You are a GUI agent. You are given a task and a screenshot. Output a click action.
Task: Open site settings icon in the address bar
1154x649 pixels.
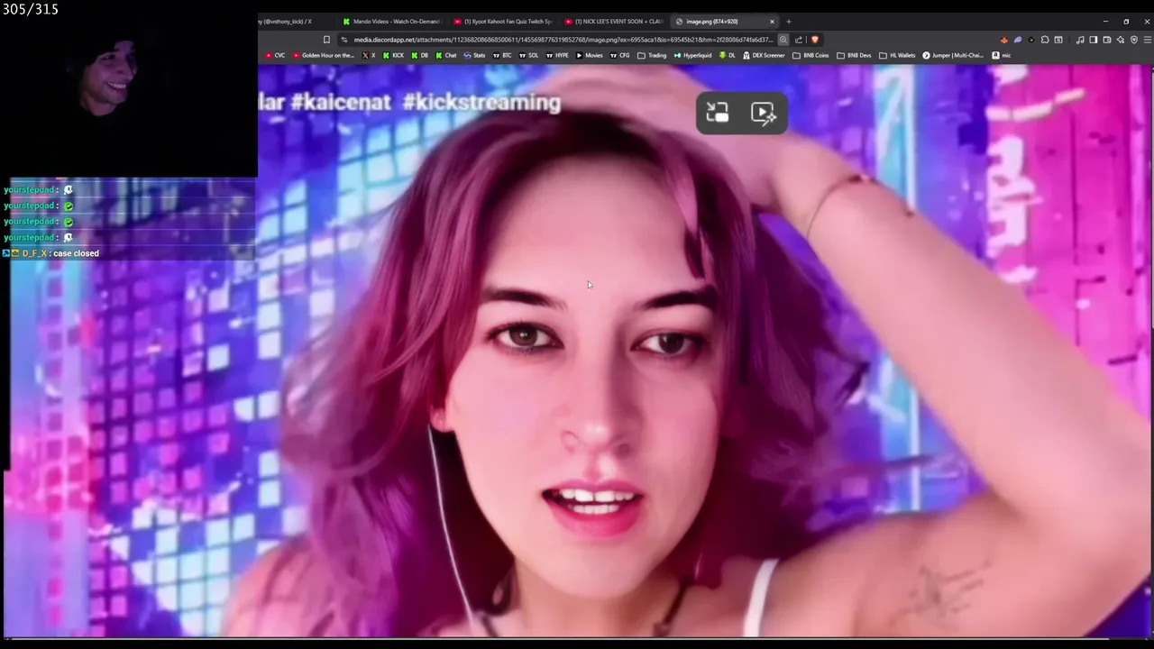point(343,40)
